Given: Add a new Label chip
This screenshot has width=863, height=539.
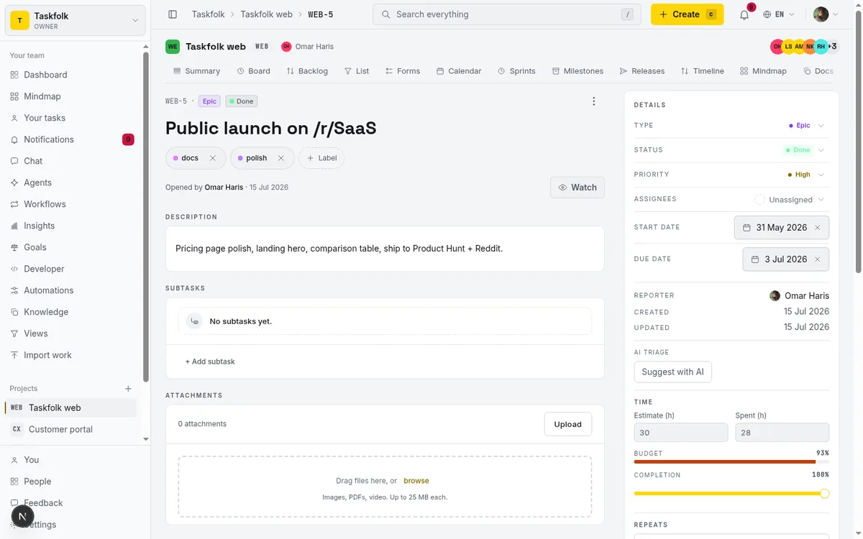Looking at the screenshot, I should click(321, 158).
